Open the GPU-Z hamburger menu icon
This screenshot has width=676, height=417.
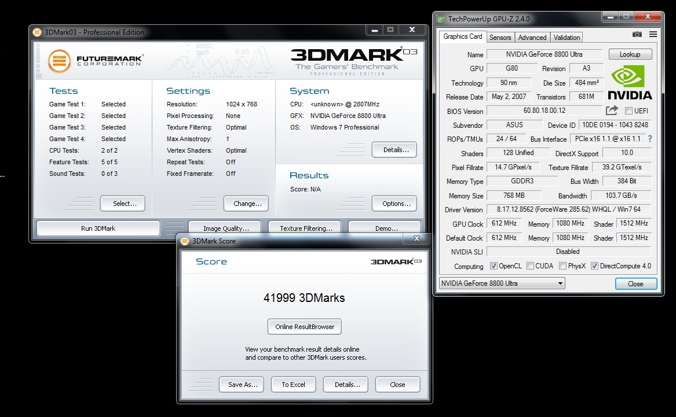tap(653, 35)
